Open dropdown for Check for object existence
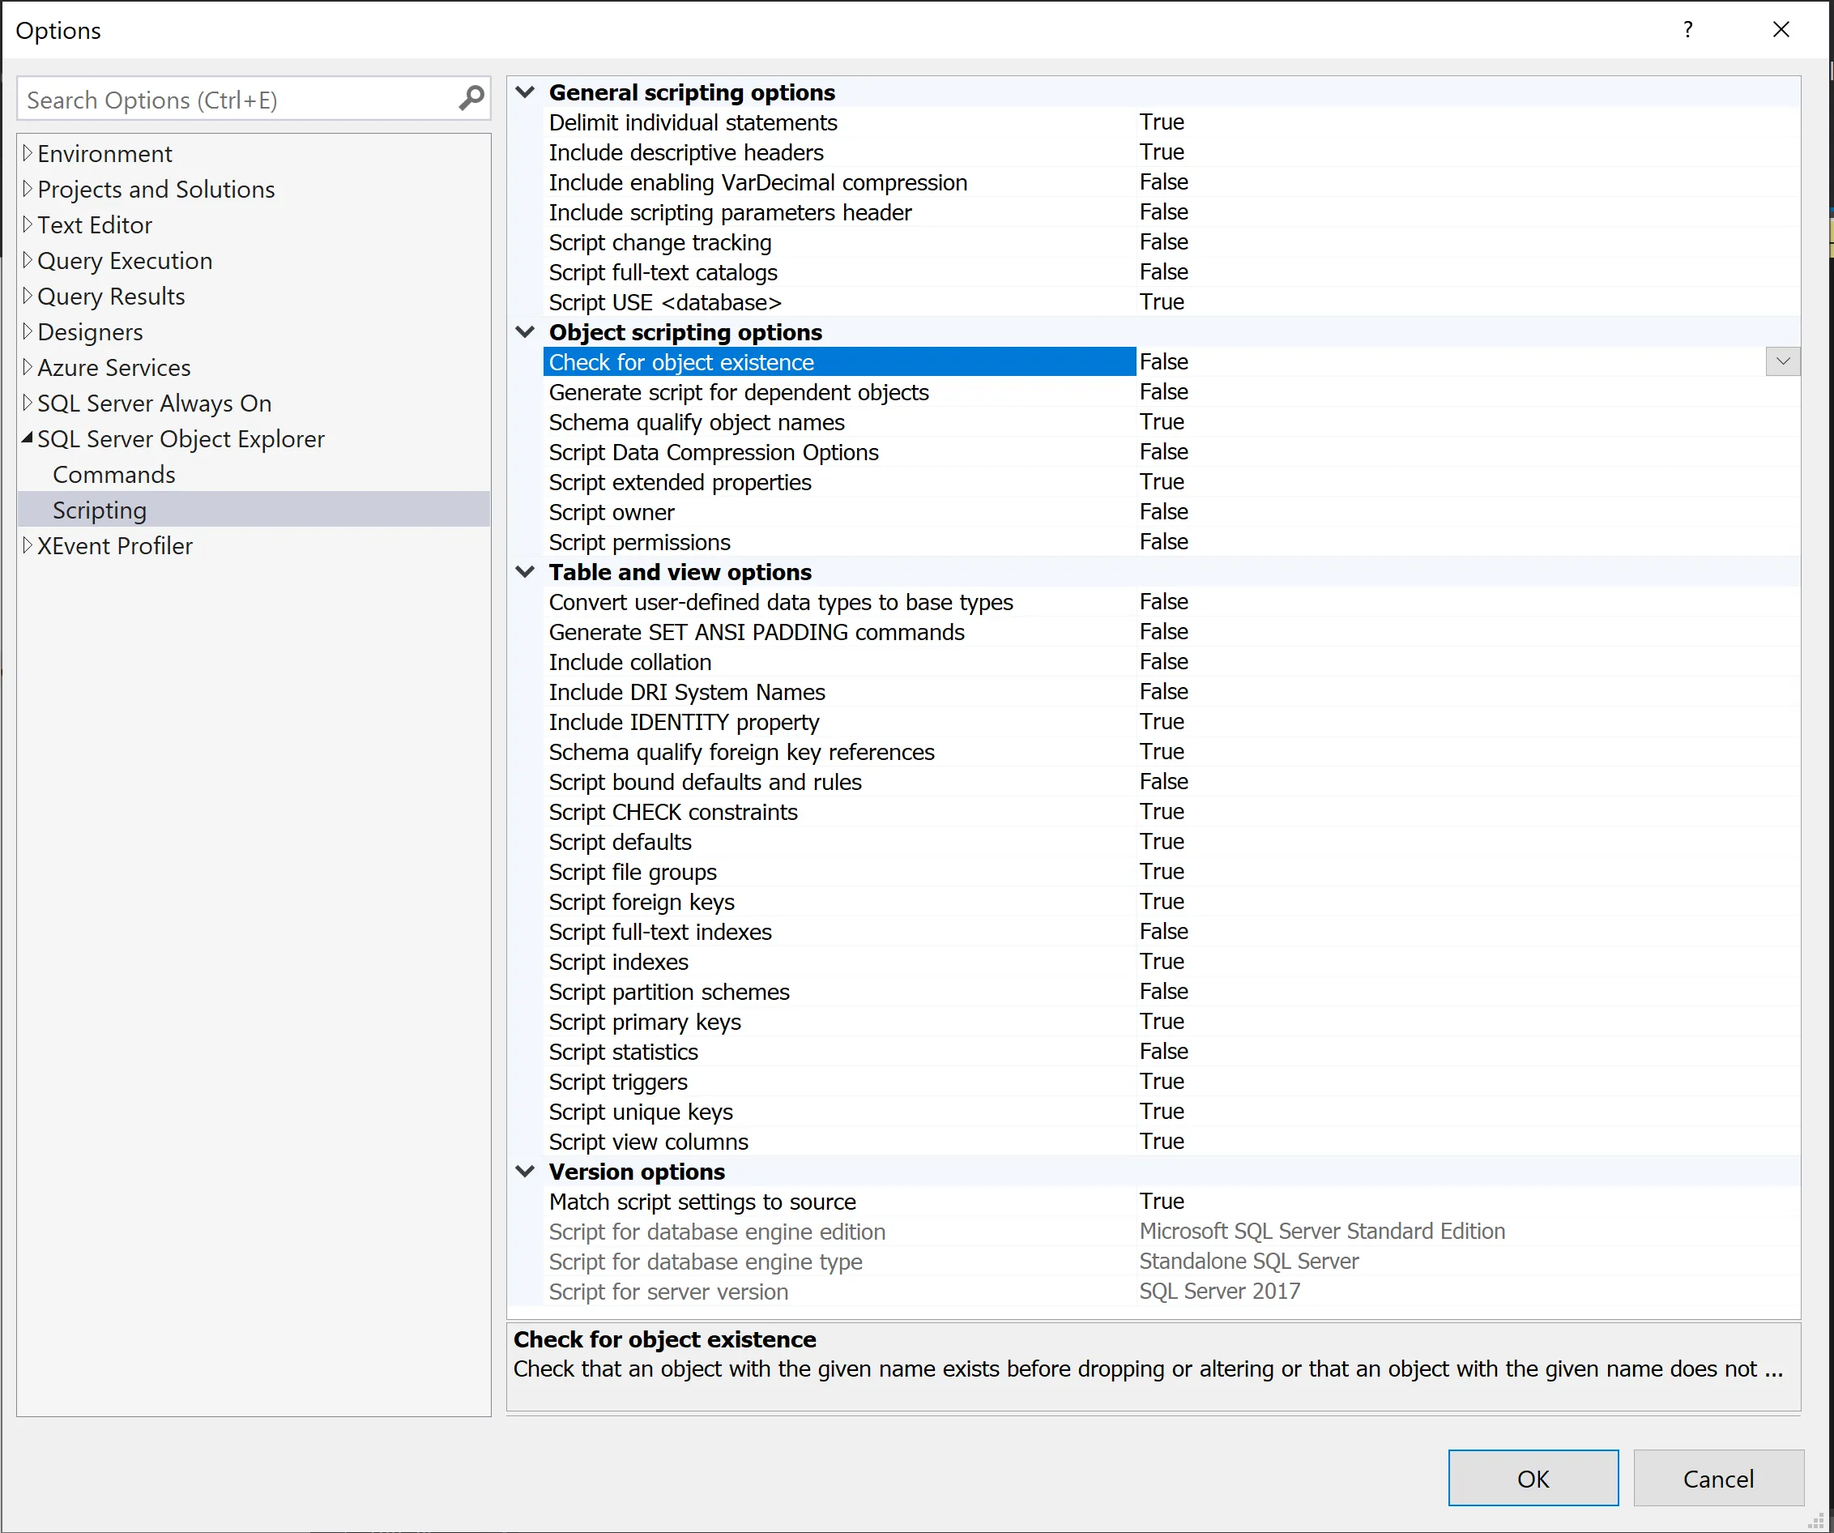Viewport: 1834px width, 1533px height. 1781,361
